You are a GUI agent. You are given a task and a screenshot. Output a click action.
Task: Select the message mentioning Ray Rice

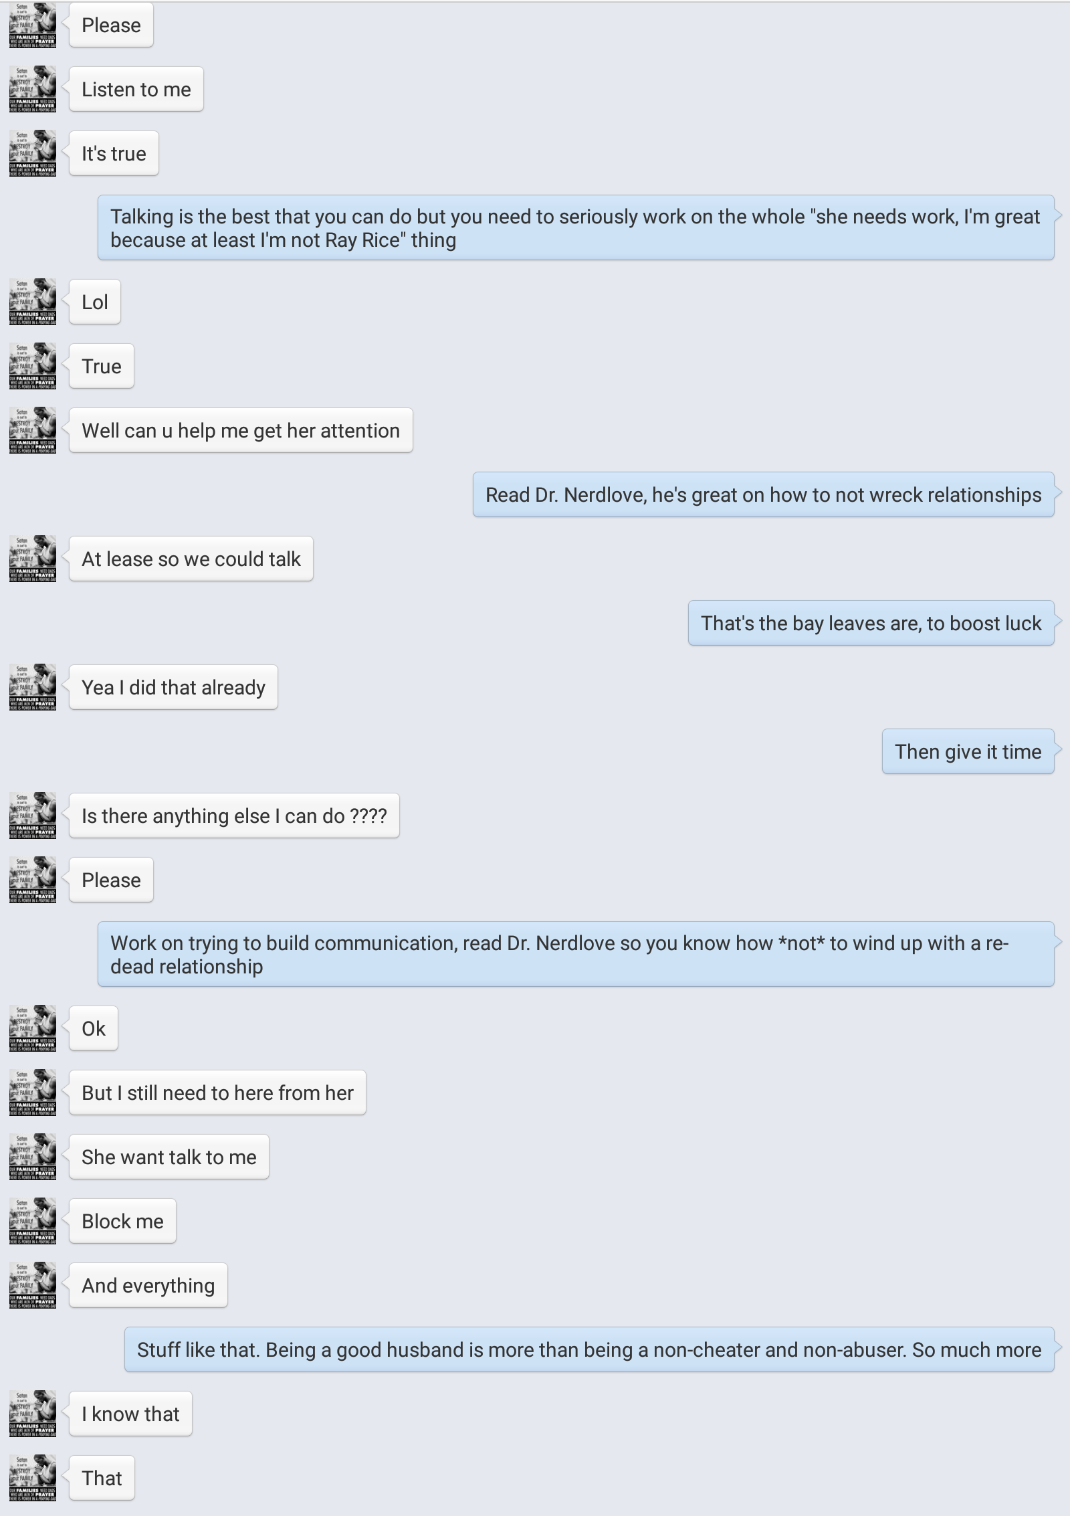(575, 228)
